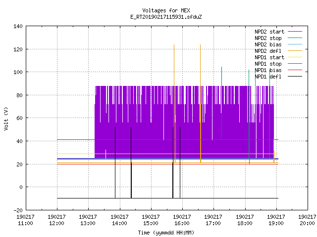Screen dimensions: 317x237
Task: Click the light blue NPD2 bias legend line
Action: tap(295, 44)
